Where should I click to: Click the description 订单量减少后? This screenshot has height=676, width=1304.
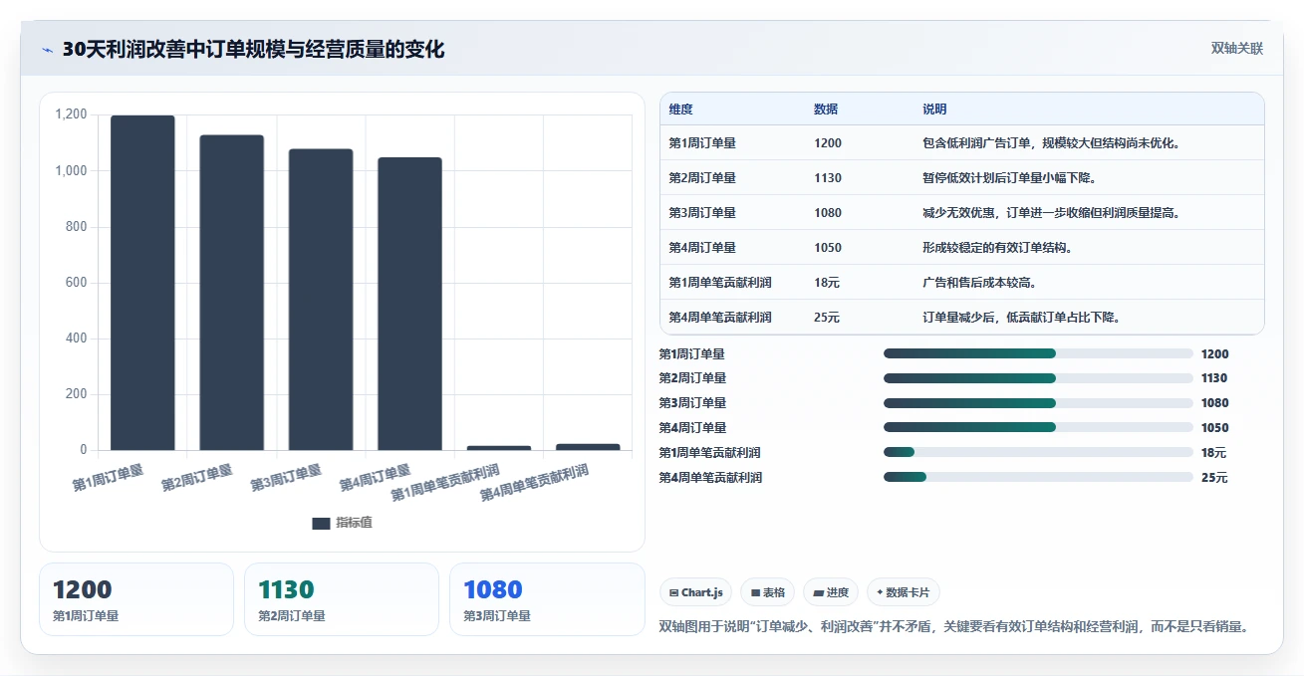coord(1021,318)
